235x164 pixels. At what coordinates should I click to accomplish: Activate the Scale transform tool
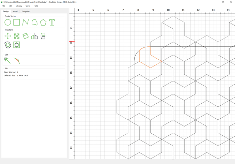click(17, 36)
